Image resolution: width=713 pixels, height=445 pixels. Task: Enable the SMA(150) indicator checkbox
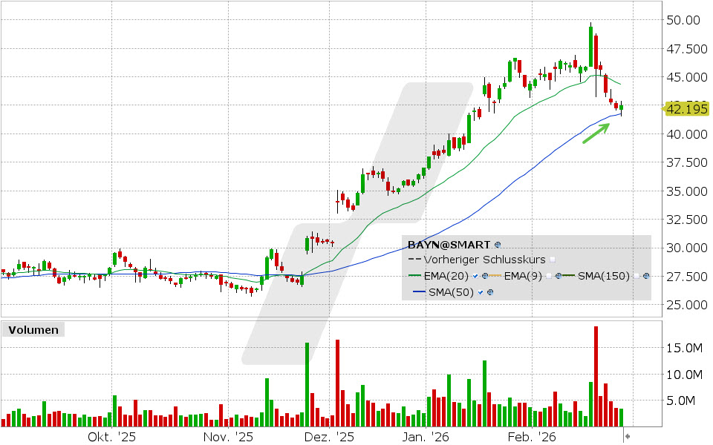pyautogui.click(x=637, y=275)
